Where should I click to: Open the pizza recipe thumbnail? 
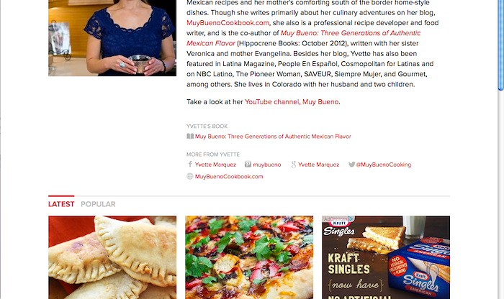[249, 257]
